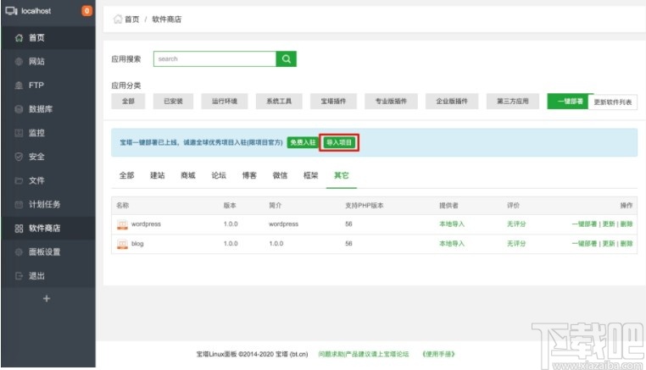Select the 企业版插件 category button
The width and height of the screenshot is (646, 370).
tap(452, 102)
